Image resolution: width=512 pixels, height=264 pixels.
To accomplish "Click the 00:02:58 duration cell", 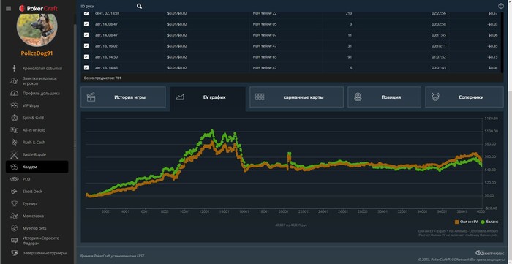I will 439,24.
